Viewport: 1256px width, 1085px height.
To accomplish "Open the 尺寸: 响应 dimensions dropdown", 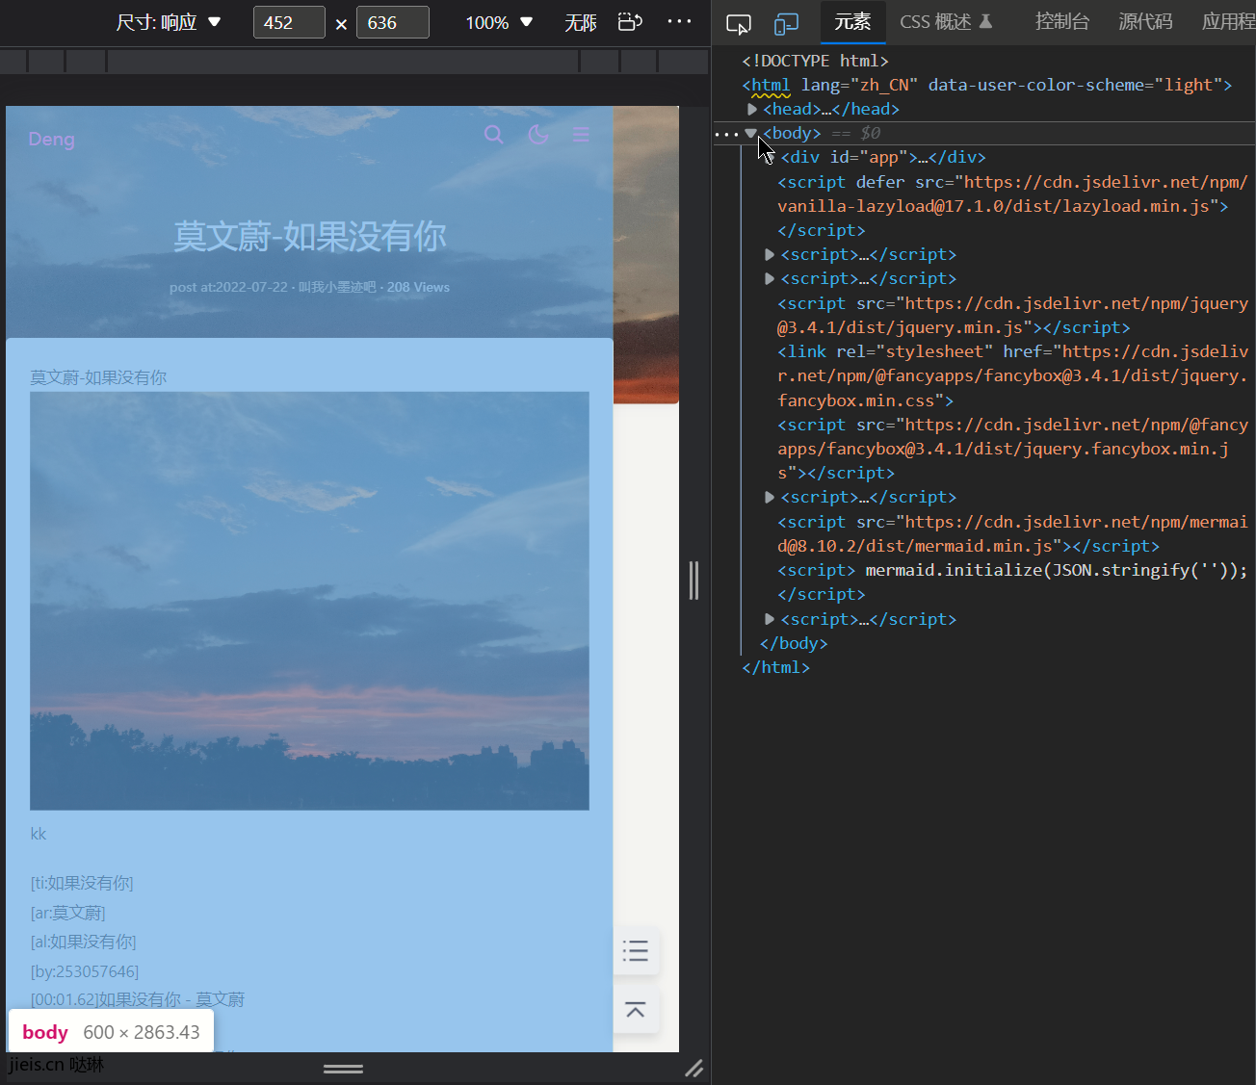I will point(169,22).
